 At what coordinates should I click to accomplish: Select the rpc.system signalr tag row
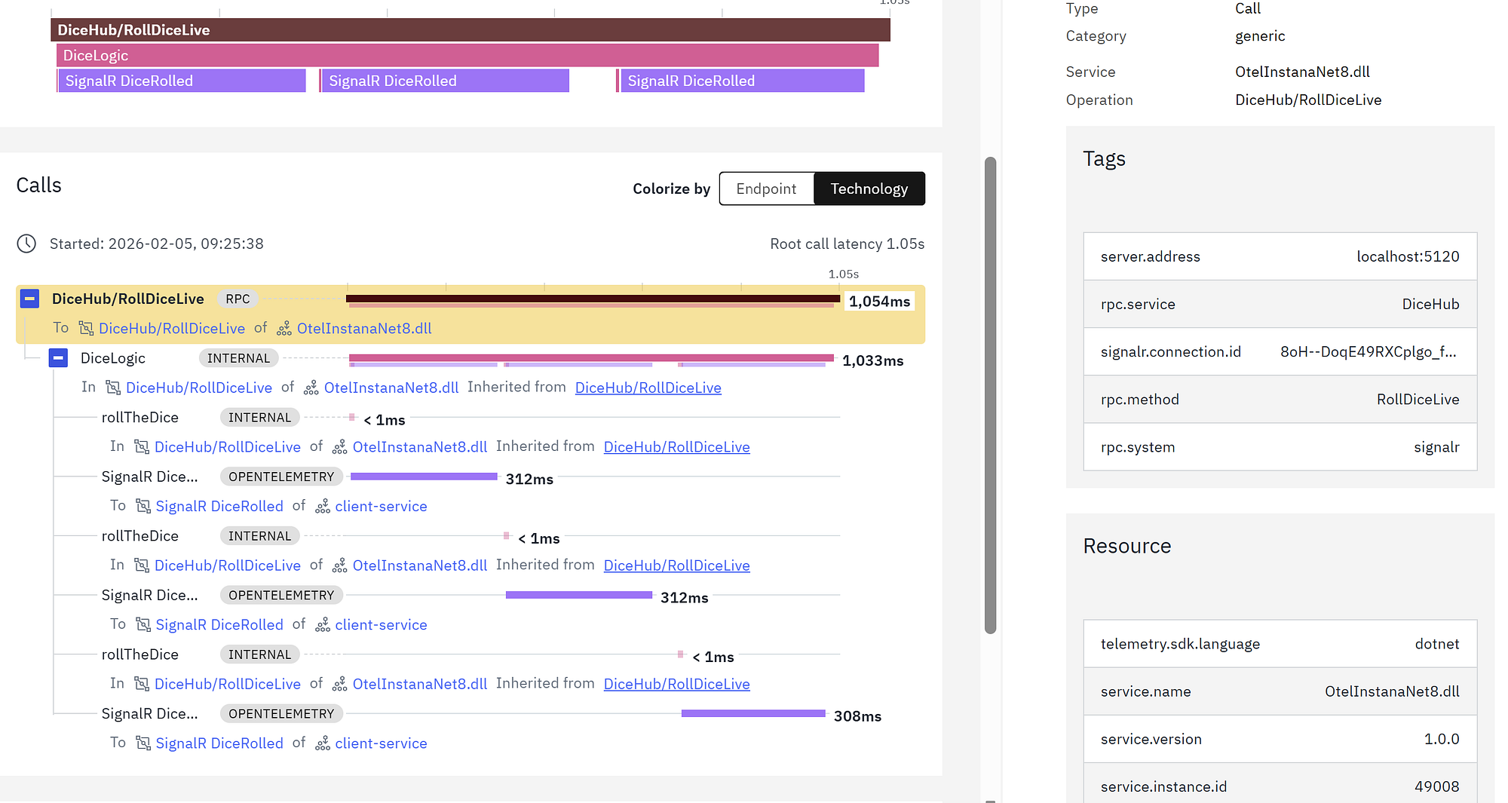point(1280,447)
